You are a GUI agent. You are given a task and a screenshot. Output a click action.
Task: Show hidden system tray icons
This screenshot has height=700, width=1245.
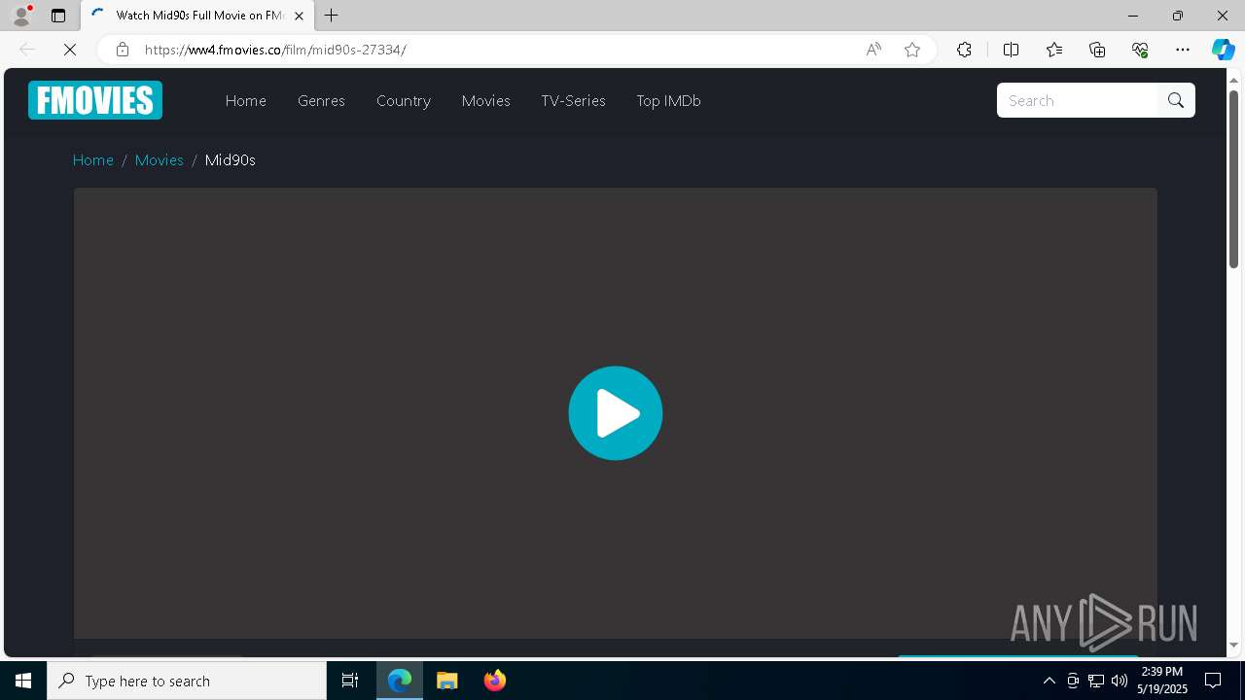(1049, 681)
